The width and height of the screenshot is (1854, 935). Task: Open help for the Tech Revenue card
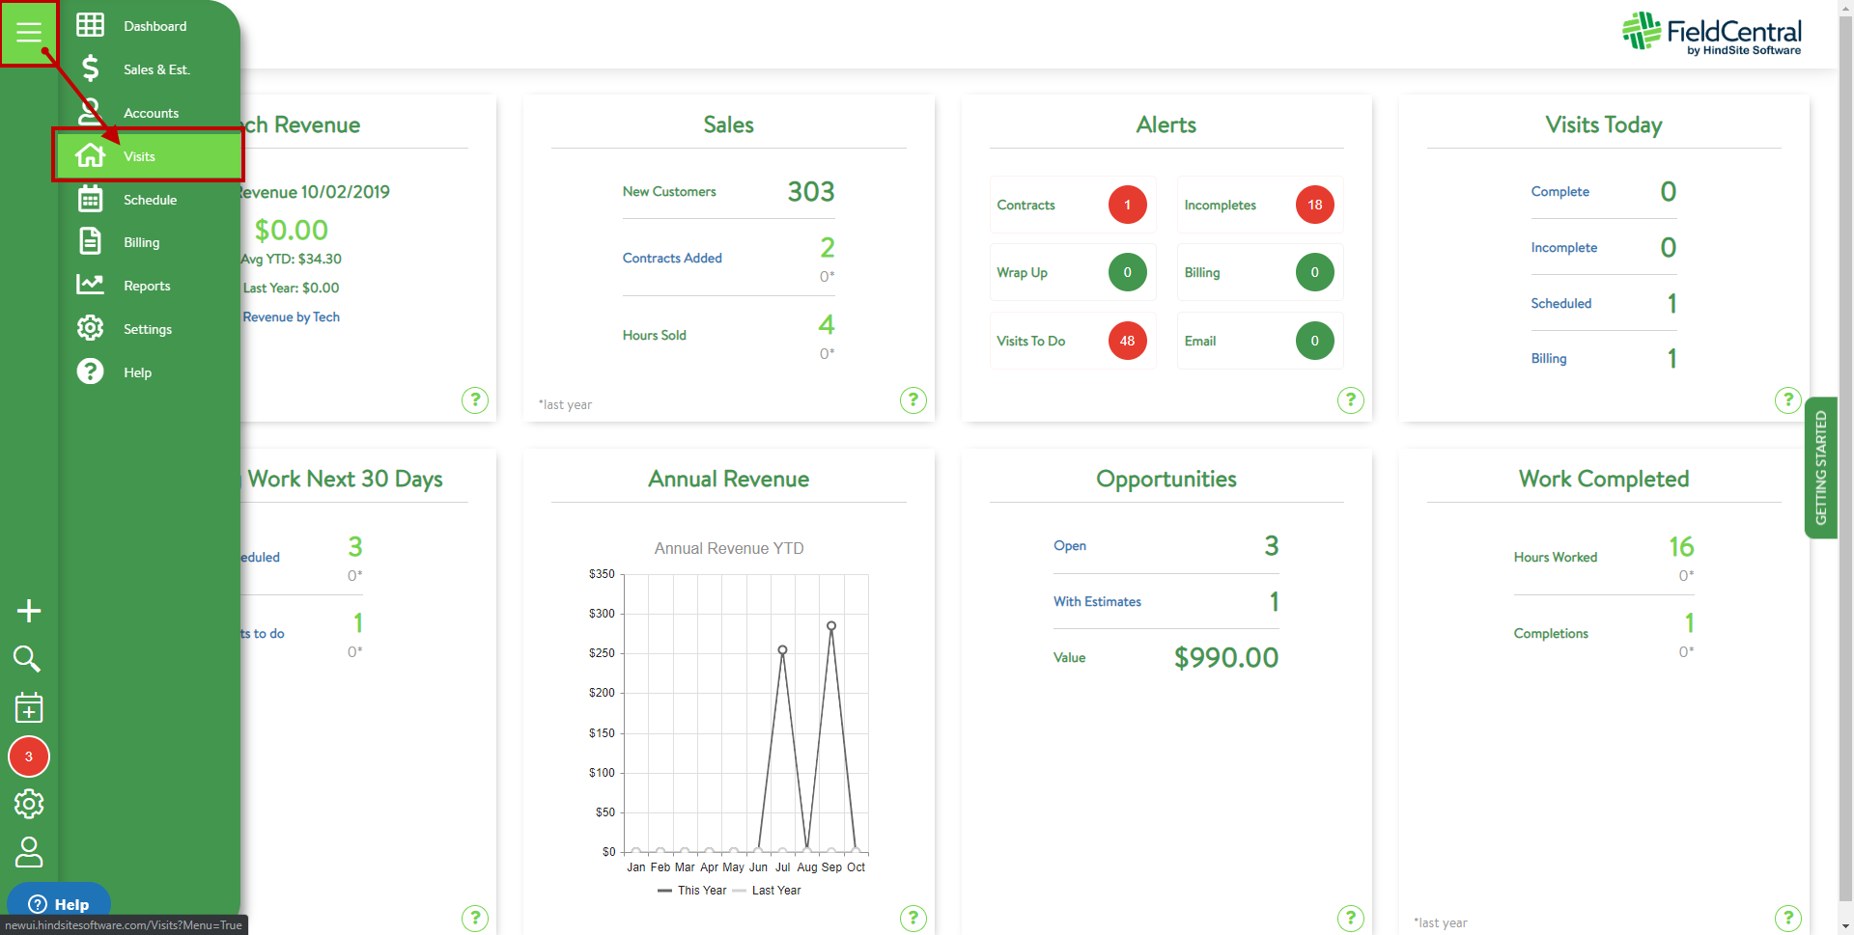pos(474,400)
